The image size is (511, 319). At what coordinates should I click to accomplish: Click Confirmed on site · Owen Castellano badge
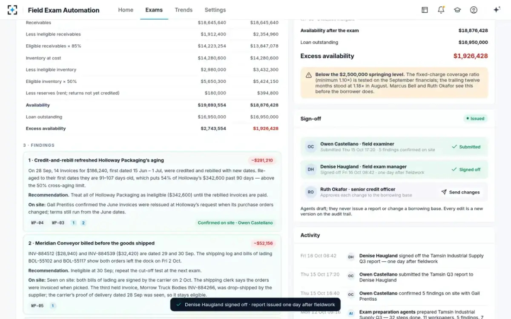pyautogui.click(x=235, y=223)
